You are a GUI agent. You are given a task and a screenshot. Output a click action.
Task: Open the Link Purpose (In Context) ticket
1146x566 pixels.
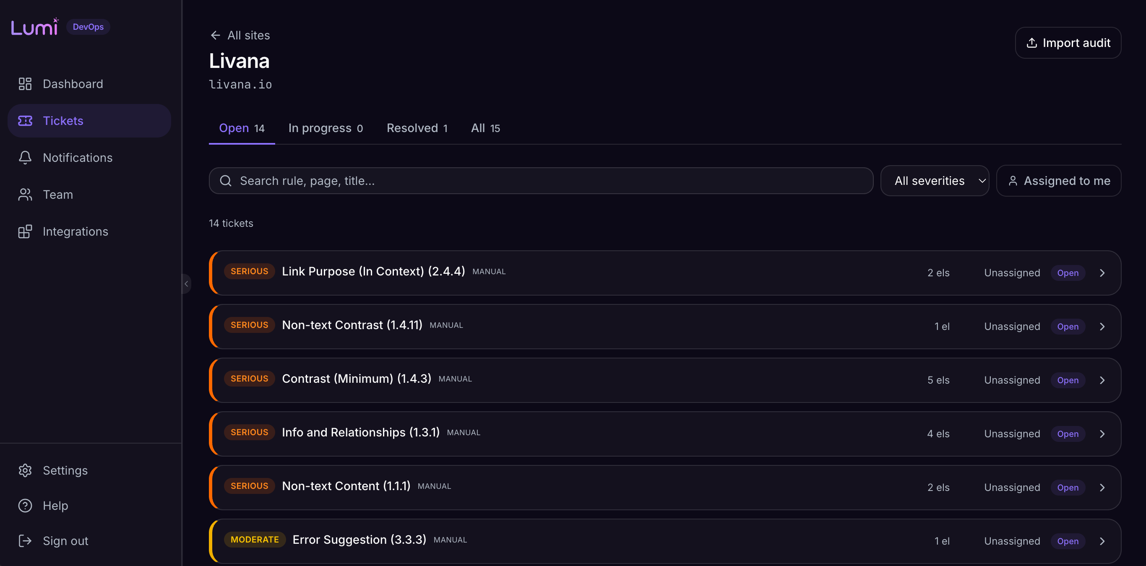point(664,273)
